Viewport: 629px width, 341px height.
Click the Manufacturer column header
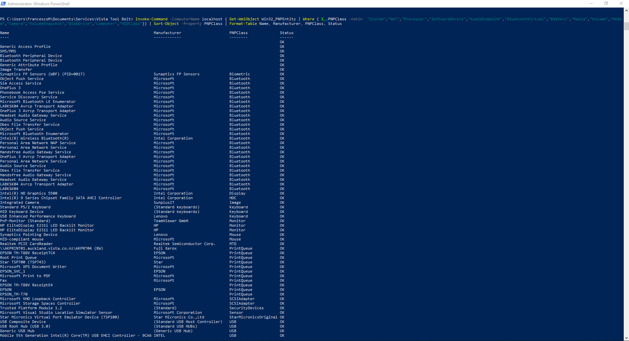(167, 33)
